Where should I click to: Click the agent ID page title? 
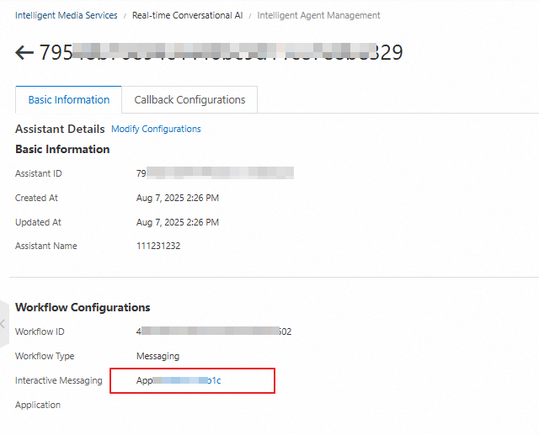pyautogui.click(x=221, y=52)
